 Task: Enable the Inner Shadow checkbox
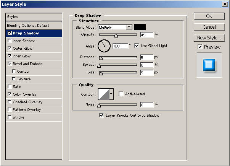click(10, 41)
